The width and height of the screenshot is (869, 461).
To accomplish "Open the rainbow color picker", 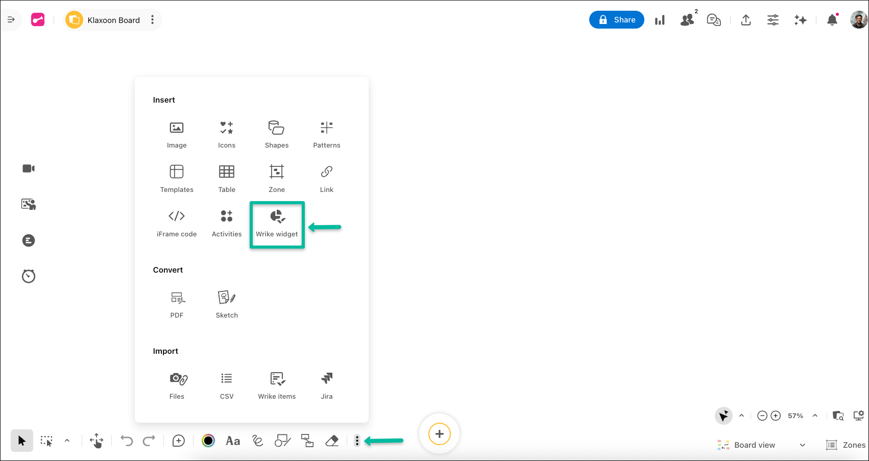I will (208, 440).
